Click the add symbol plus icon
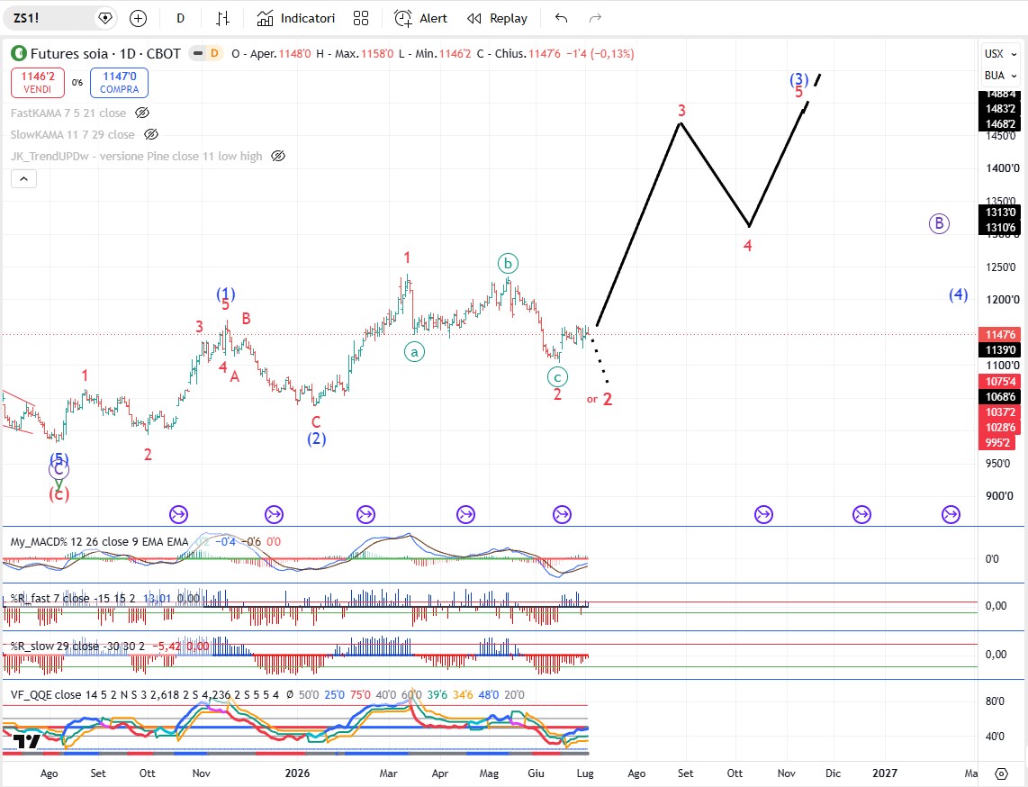The height and width of the screenshot is (787, 1028). point(138,18)
